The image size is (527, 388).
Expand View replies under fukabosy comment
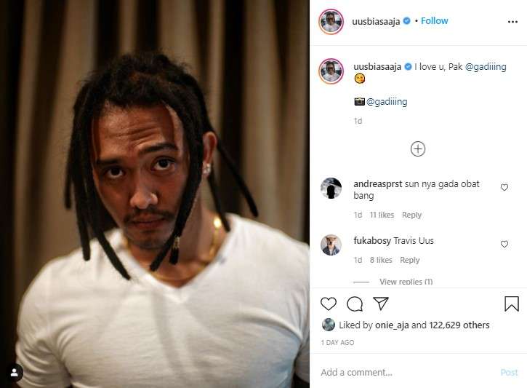pos(406,282)
